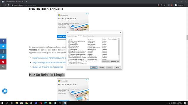The height and width of the screenshot is (105, 188).
Task: Click the browser address bar
Action: pyautogui.click(x=84, y=5)
